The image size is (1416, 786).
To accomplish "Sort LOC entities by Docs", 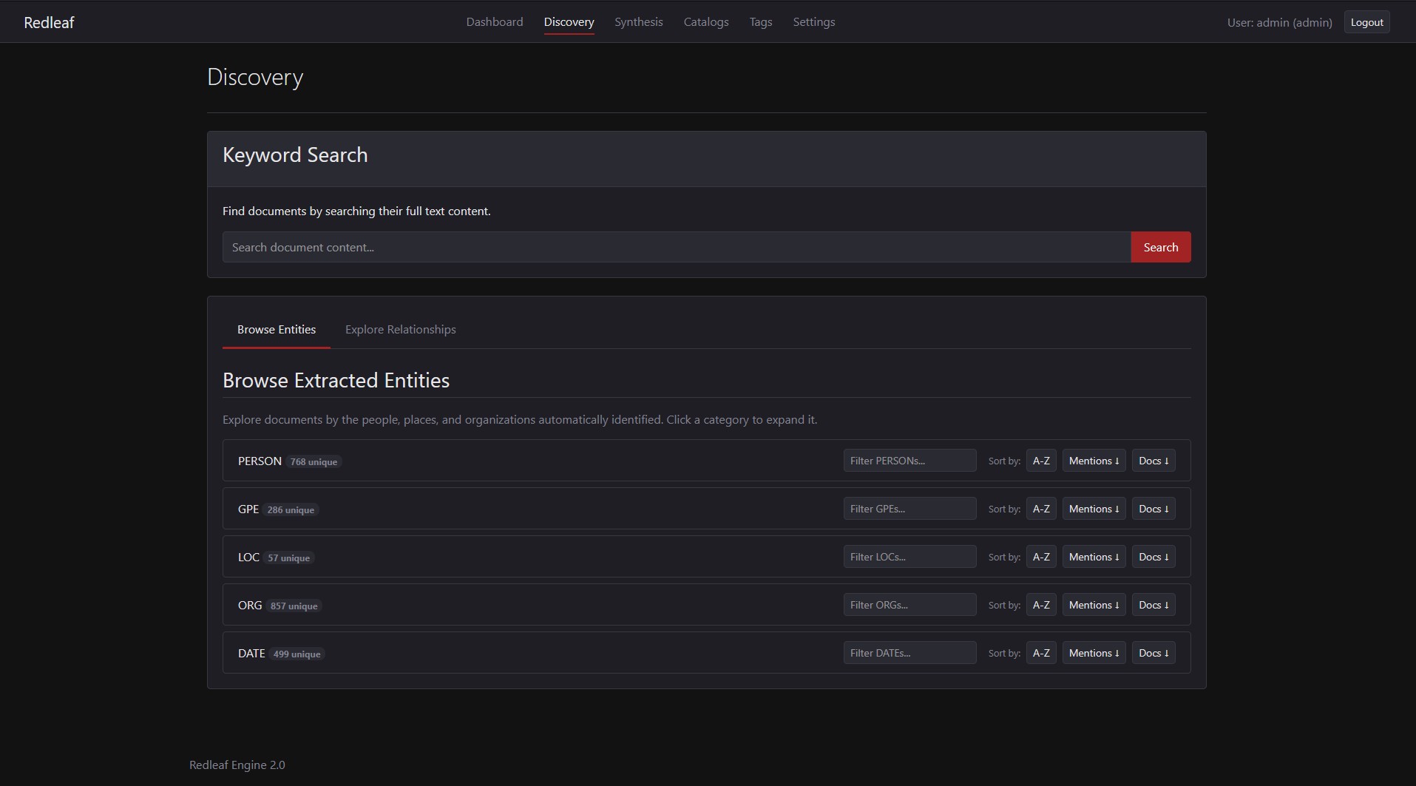I will (x=1153, y=557).
